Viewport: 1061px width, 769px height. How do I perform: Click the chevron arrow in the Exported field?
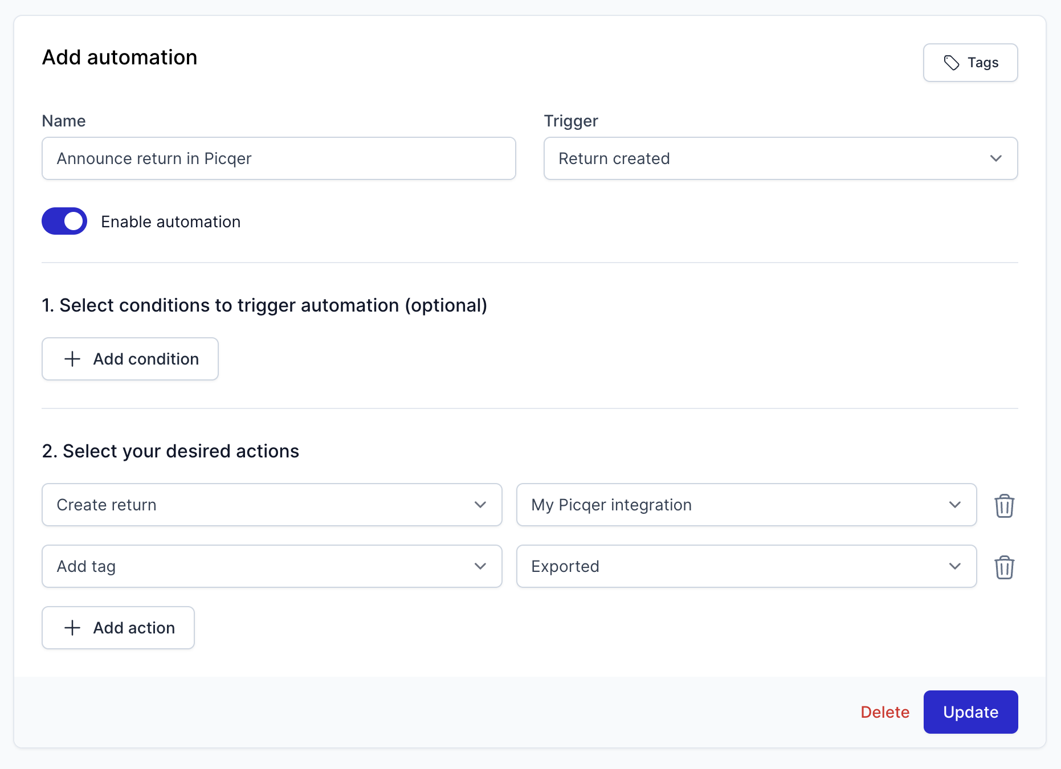954,566
